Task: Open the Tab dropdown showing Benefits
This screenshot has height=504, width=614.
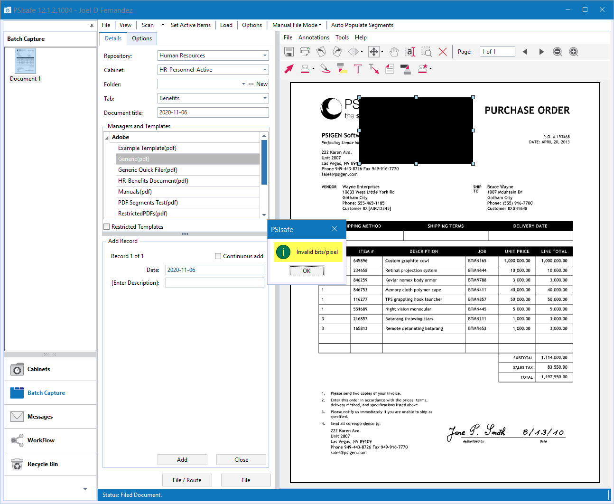Action: (x=265, y=98)
